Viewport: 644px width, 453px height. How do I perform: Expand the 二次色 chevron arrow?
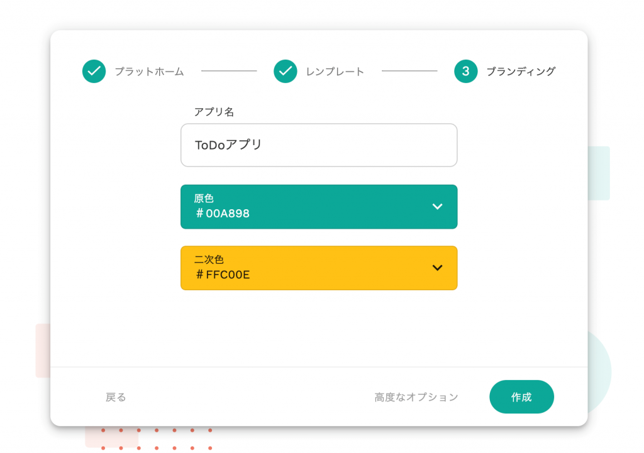(x=438, y=268)
